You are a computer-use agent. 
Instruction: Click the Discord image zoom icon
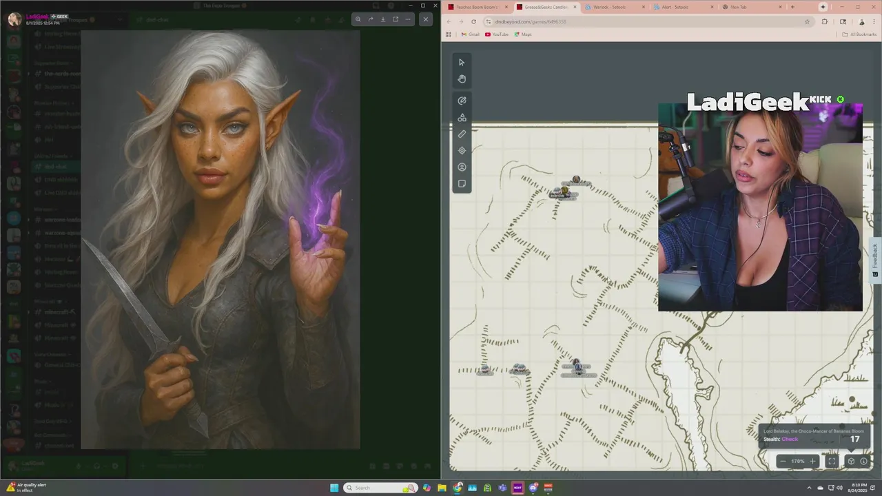358,19
